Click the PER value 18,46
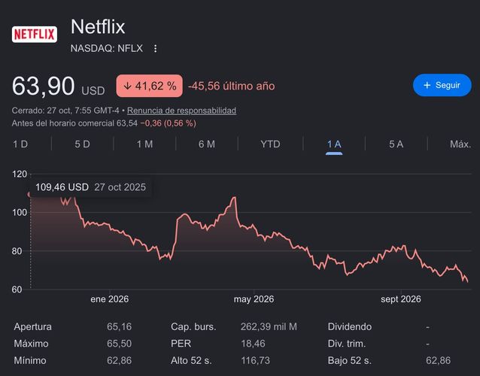480x376 pixels. click(x=253, y=344)
